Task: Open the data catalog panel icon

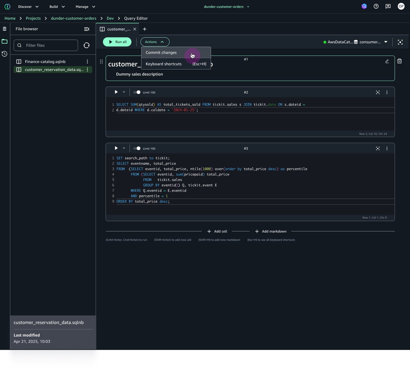Action: coord(4,28)
